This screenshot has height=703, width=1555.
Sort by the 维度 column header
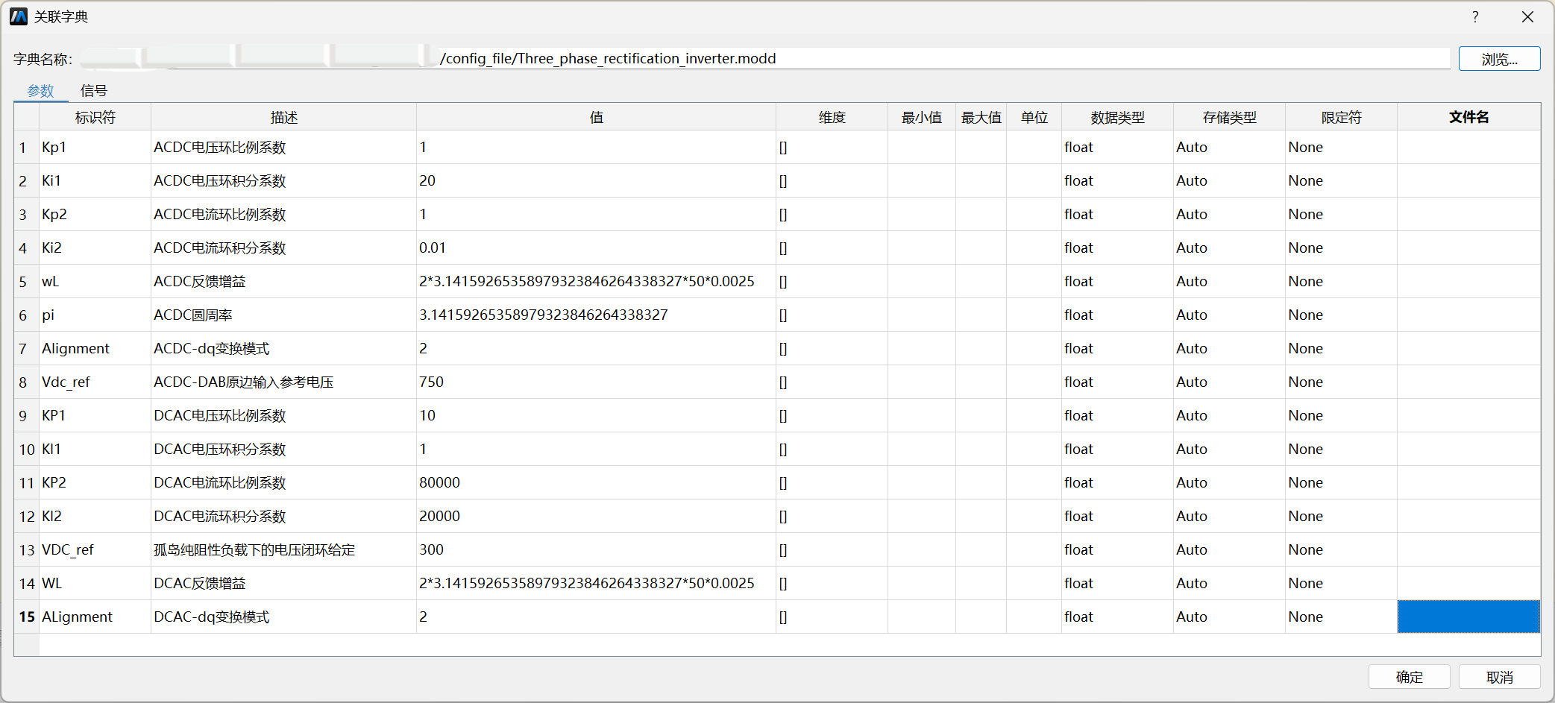(832, 117)
